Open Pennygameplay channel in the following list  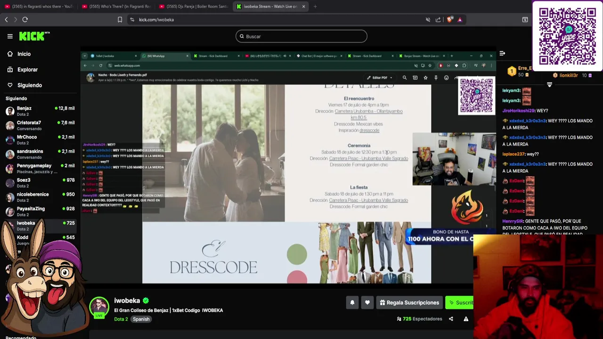pos(40,169)
